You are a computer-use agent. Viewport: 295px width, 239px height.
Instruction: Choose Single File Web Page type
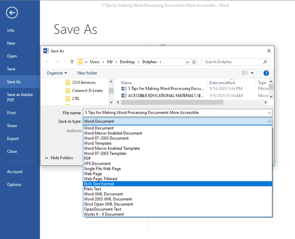[x=178, y=169]
